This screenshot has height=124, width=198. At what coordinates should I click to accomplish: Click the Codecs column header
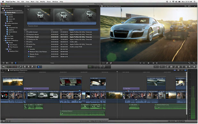[x=83, y=30]
